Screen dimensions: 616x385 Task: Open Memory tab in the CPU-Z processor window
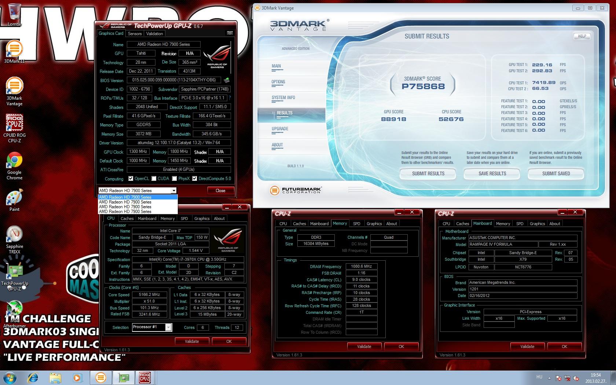(168, 219)
